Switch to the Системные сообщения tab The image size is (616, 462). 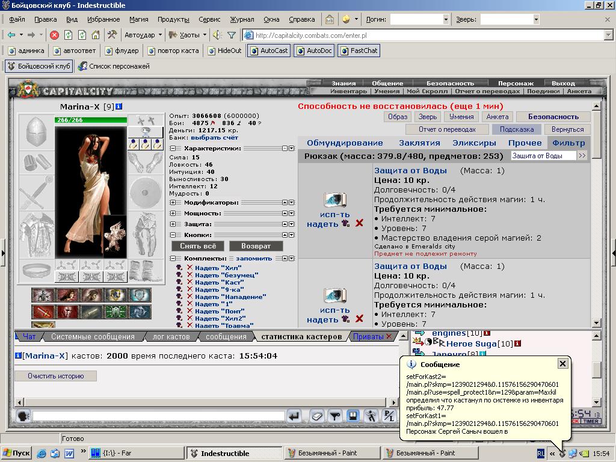point(93,337)
